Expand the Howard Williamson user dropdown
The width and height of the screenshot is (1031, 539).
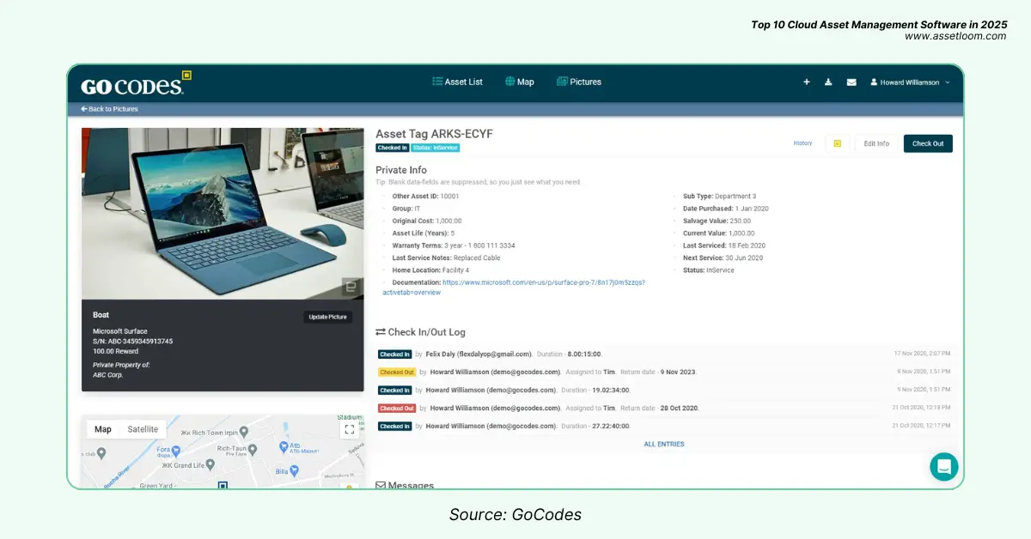(910, 82)
